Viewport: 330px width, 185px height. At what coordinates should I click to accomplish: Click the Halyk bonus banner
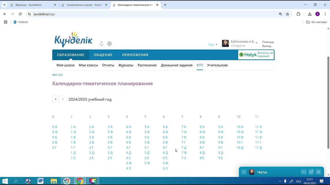click(256, 55)
